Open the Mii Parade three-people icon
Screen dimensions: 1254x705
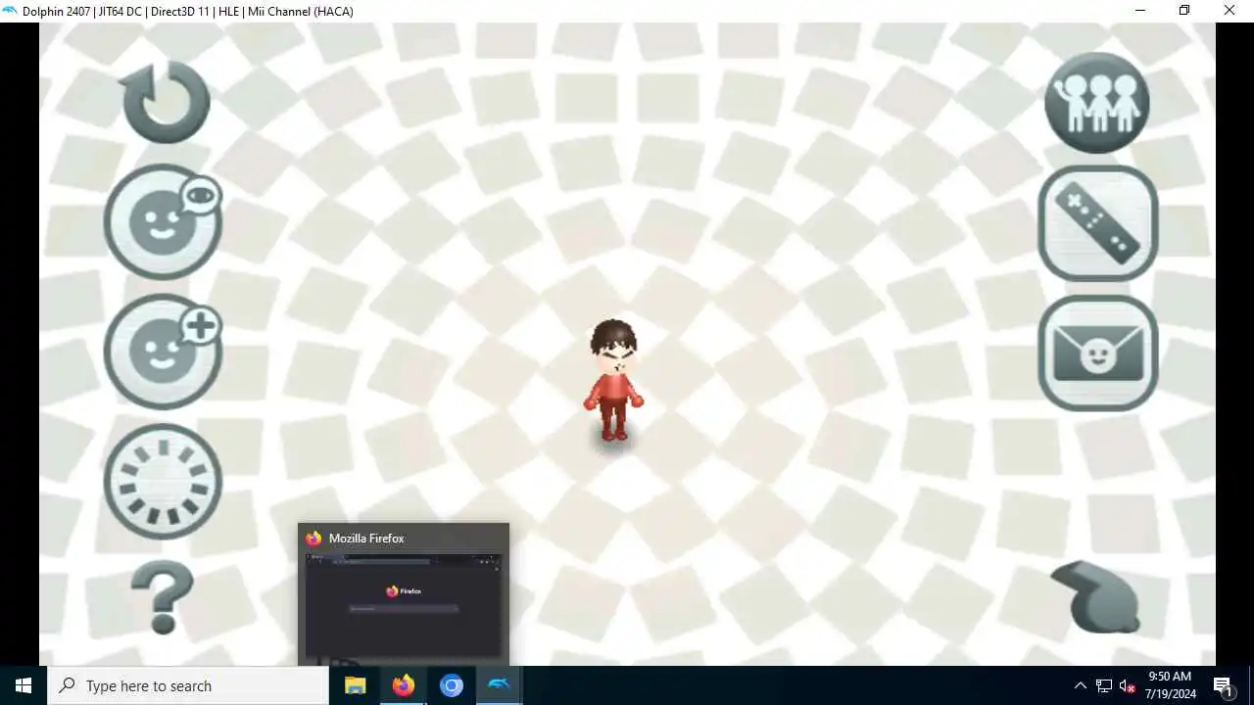tap(1096, 103)
